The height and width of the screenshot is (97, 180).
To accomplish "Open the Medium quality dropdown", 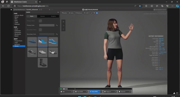I will pos(79,13).
